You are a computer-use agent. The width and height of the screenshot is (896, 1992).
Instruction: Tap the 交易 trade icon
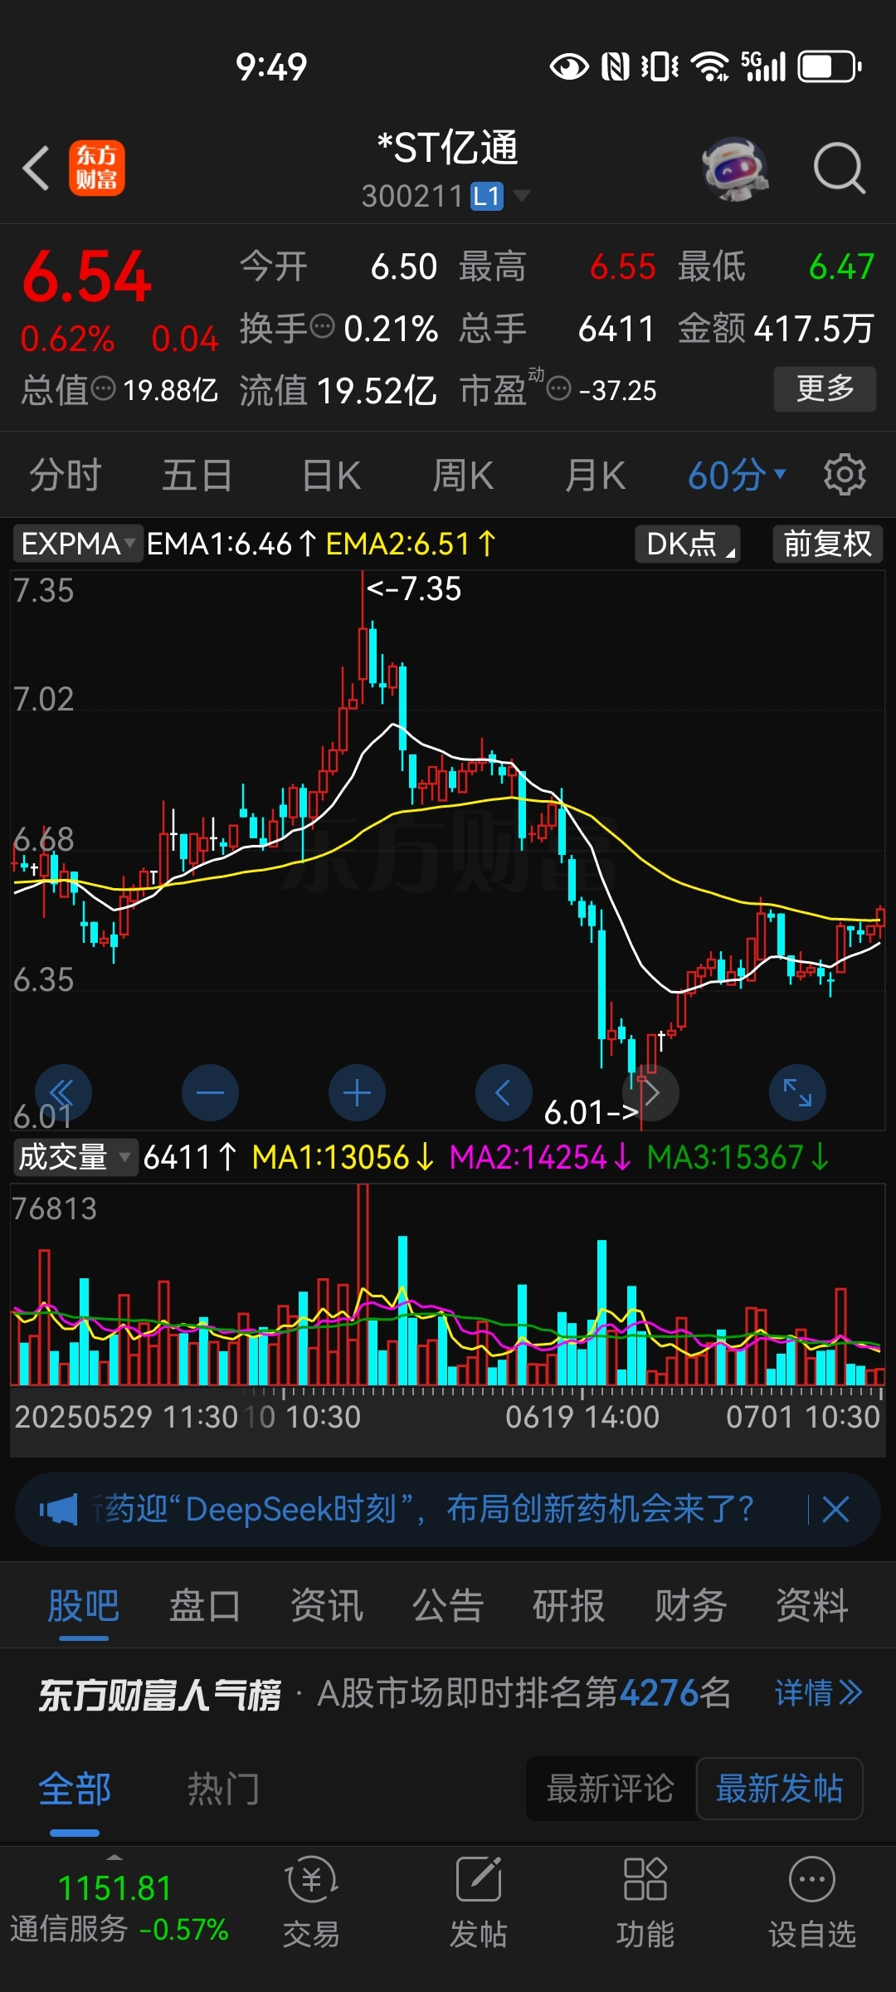pos(311,1904)
